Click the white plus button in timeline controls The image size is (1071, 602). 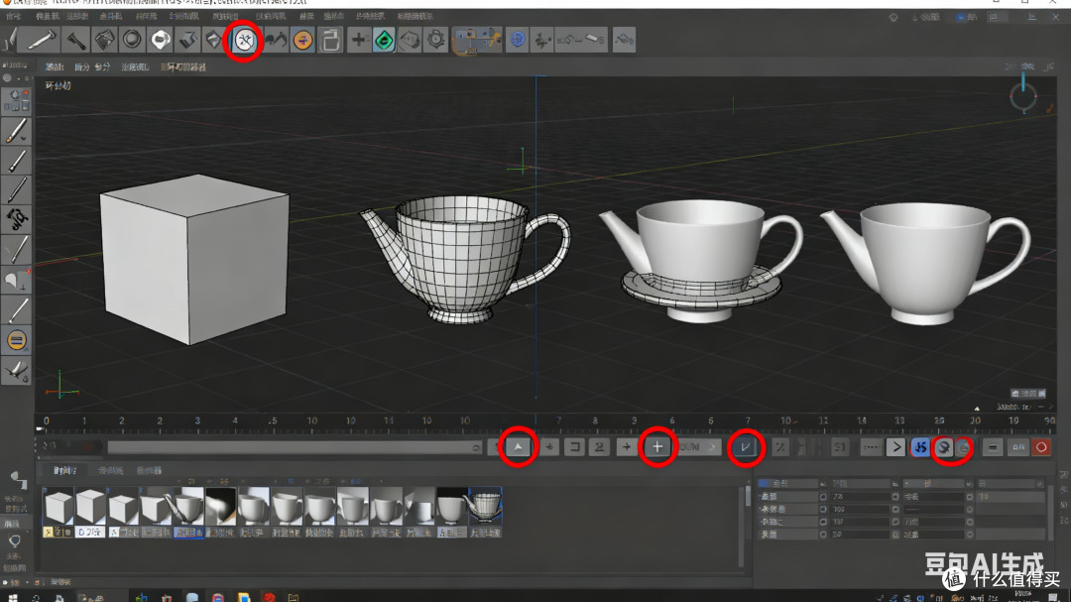pos(657,447)
